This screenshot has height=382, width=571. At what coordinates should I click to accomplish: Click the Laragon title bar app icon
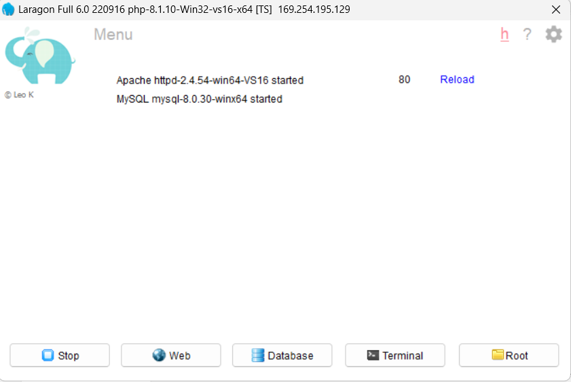click(8, 9)
